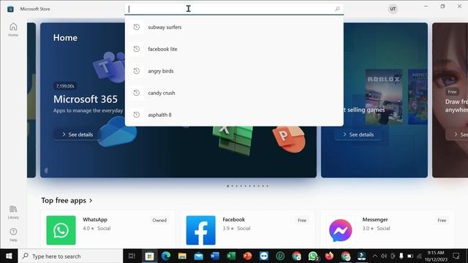Open Mail app from taskbar
The height and width of the screenshot is (263, 468).
[198, 256]
